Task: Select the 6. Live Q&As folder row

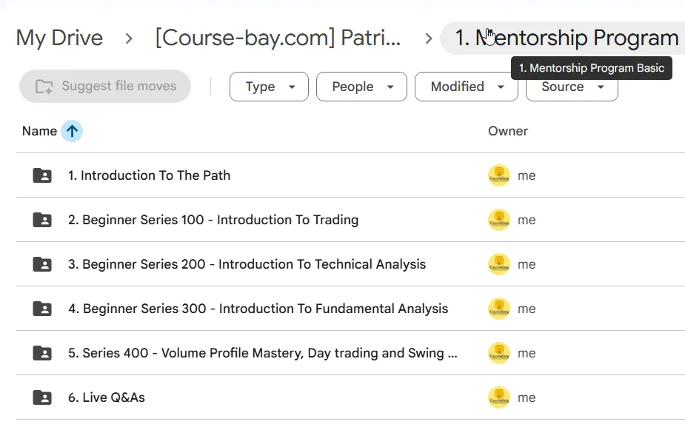Action: pyautogui.click(x=350, y=397)
